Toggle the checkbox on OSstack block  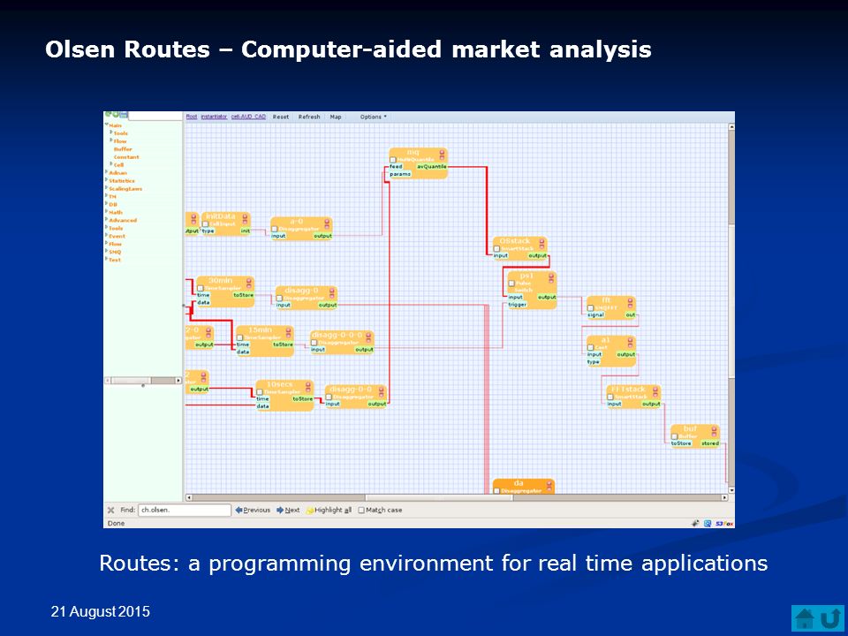pyautogui.click(x=496, y=249)
